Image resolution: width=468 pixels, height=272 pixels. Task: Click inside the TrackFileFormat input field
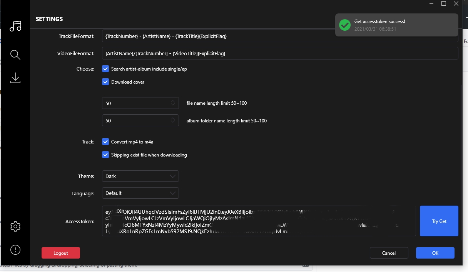coord(280,36)
